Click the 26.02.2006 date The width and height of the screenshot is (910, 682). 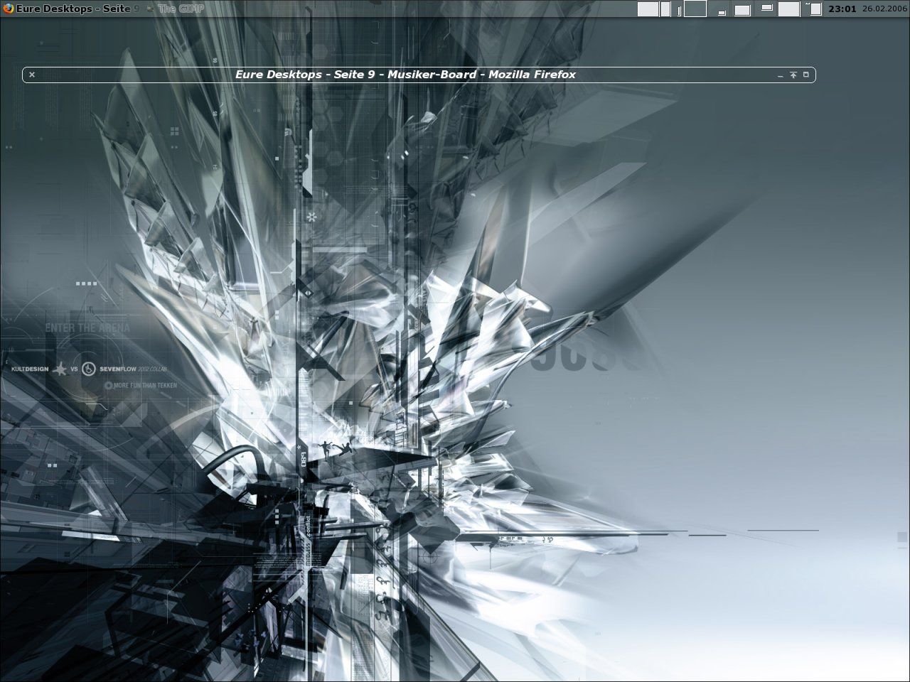(884, 9)
